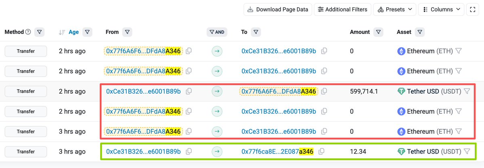The image size is (484, 168).
Task: Click Transfer method in 599,714.1 row
Action: click(x=25, y=91)
